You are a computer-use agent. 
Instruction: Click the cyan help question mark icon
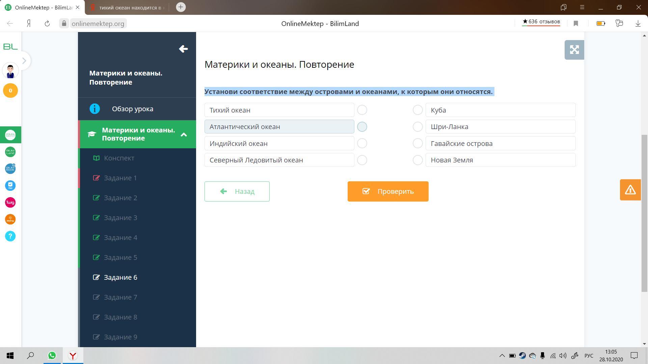pyautogui.click(x=10, y=236)
